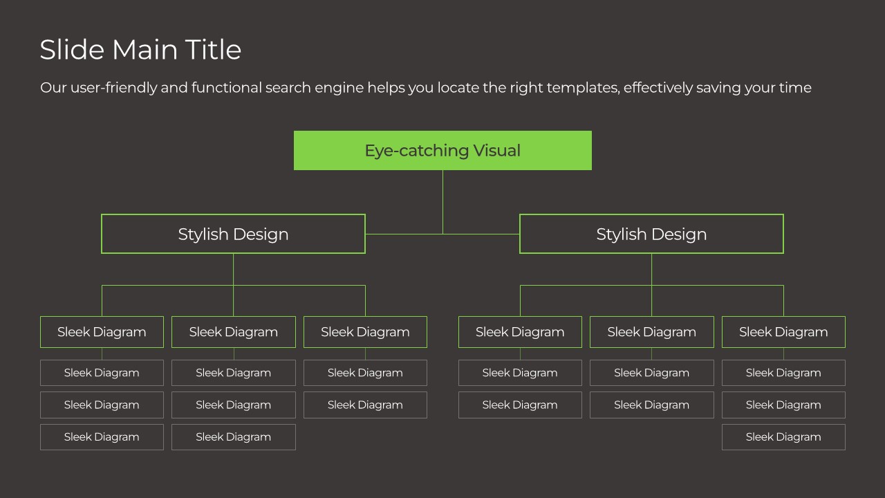Image resolution: width=885 pixels, height=498 pixels.
Task: Click second green-bordered 'Sleek Diagram' box from left
Action: 234,332
